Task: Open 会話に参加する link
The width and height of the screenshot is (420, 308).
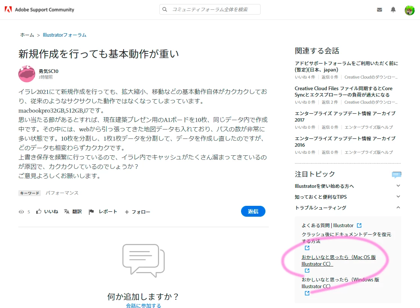Action: pyautogui.click(x=143, y=306)
